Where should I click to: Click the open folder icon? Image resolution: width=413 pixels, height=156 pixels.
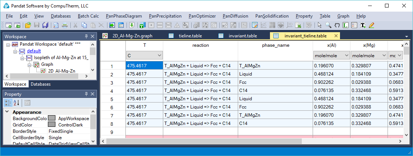click(x=28, y=25)
